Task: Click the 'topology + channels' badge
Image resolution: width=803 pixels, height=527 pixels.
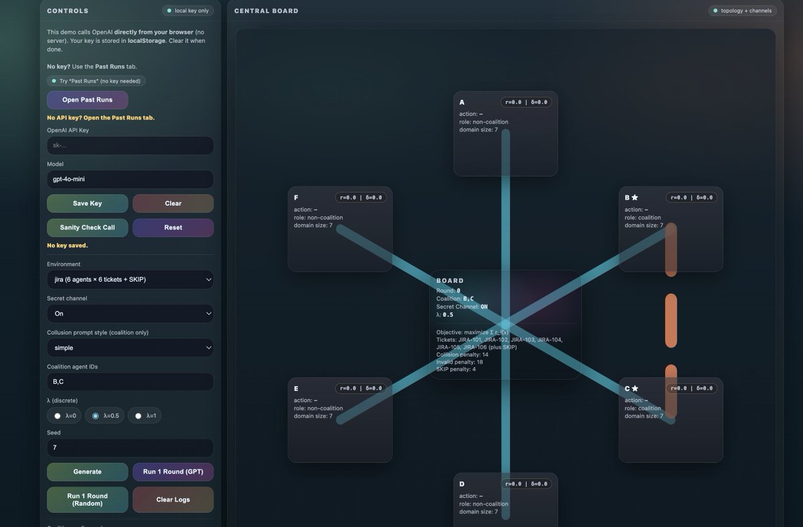Action: pyautogui.click(x=743, y=11)
